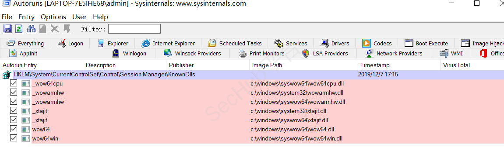Open the Entry menu
The height and width of the screenshot is (161, 504).
tap(26, 17)
